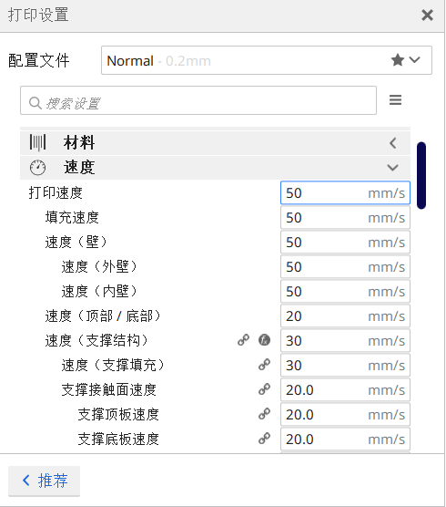Select the 速度（内壁）label
The image size is (446, 507).
point(99,291)
